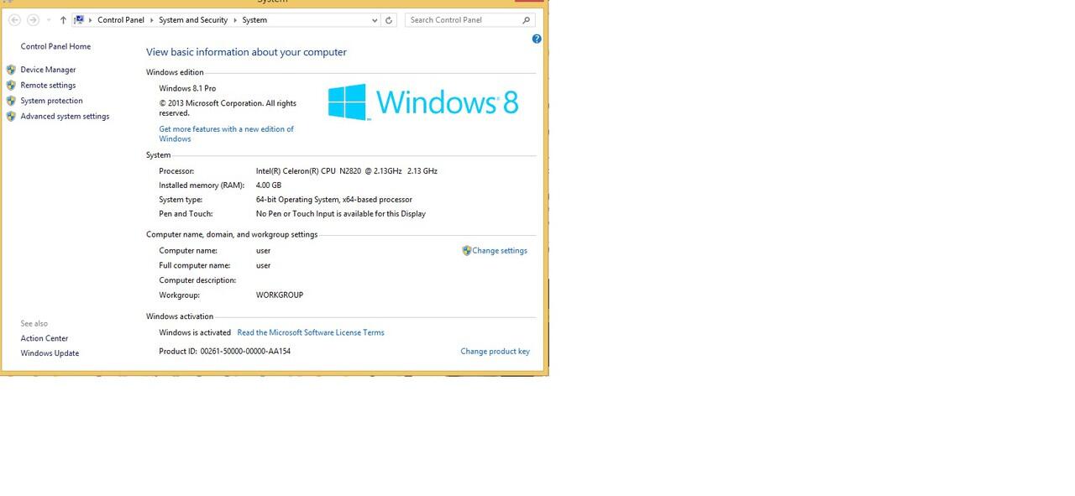
Task: Click the WORKGROUP workgroup value
Action: click(x=280, y=295)
